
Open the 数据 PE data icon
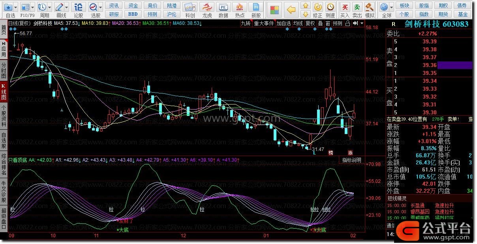223,8
